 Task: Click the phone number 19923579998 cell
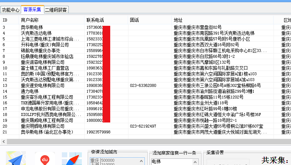[98, 132]
